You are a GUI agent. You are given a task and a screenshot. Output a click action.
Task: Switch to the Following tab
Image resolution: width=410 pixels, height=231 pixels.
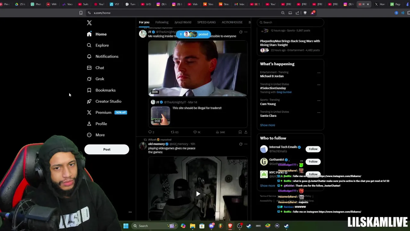click(x=162, y=22)
